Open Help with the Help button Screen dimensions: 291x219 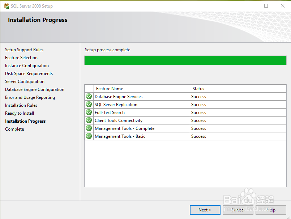(271, 210)
